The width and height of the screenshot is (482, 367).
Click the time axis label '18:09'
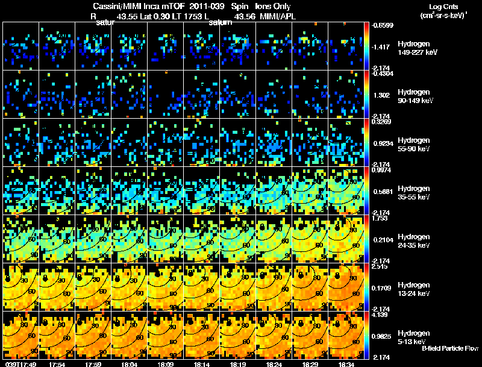tap(165, 364)
